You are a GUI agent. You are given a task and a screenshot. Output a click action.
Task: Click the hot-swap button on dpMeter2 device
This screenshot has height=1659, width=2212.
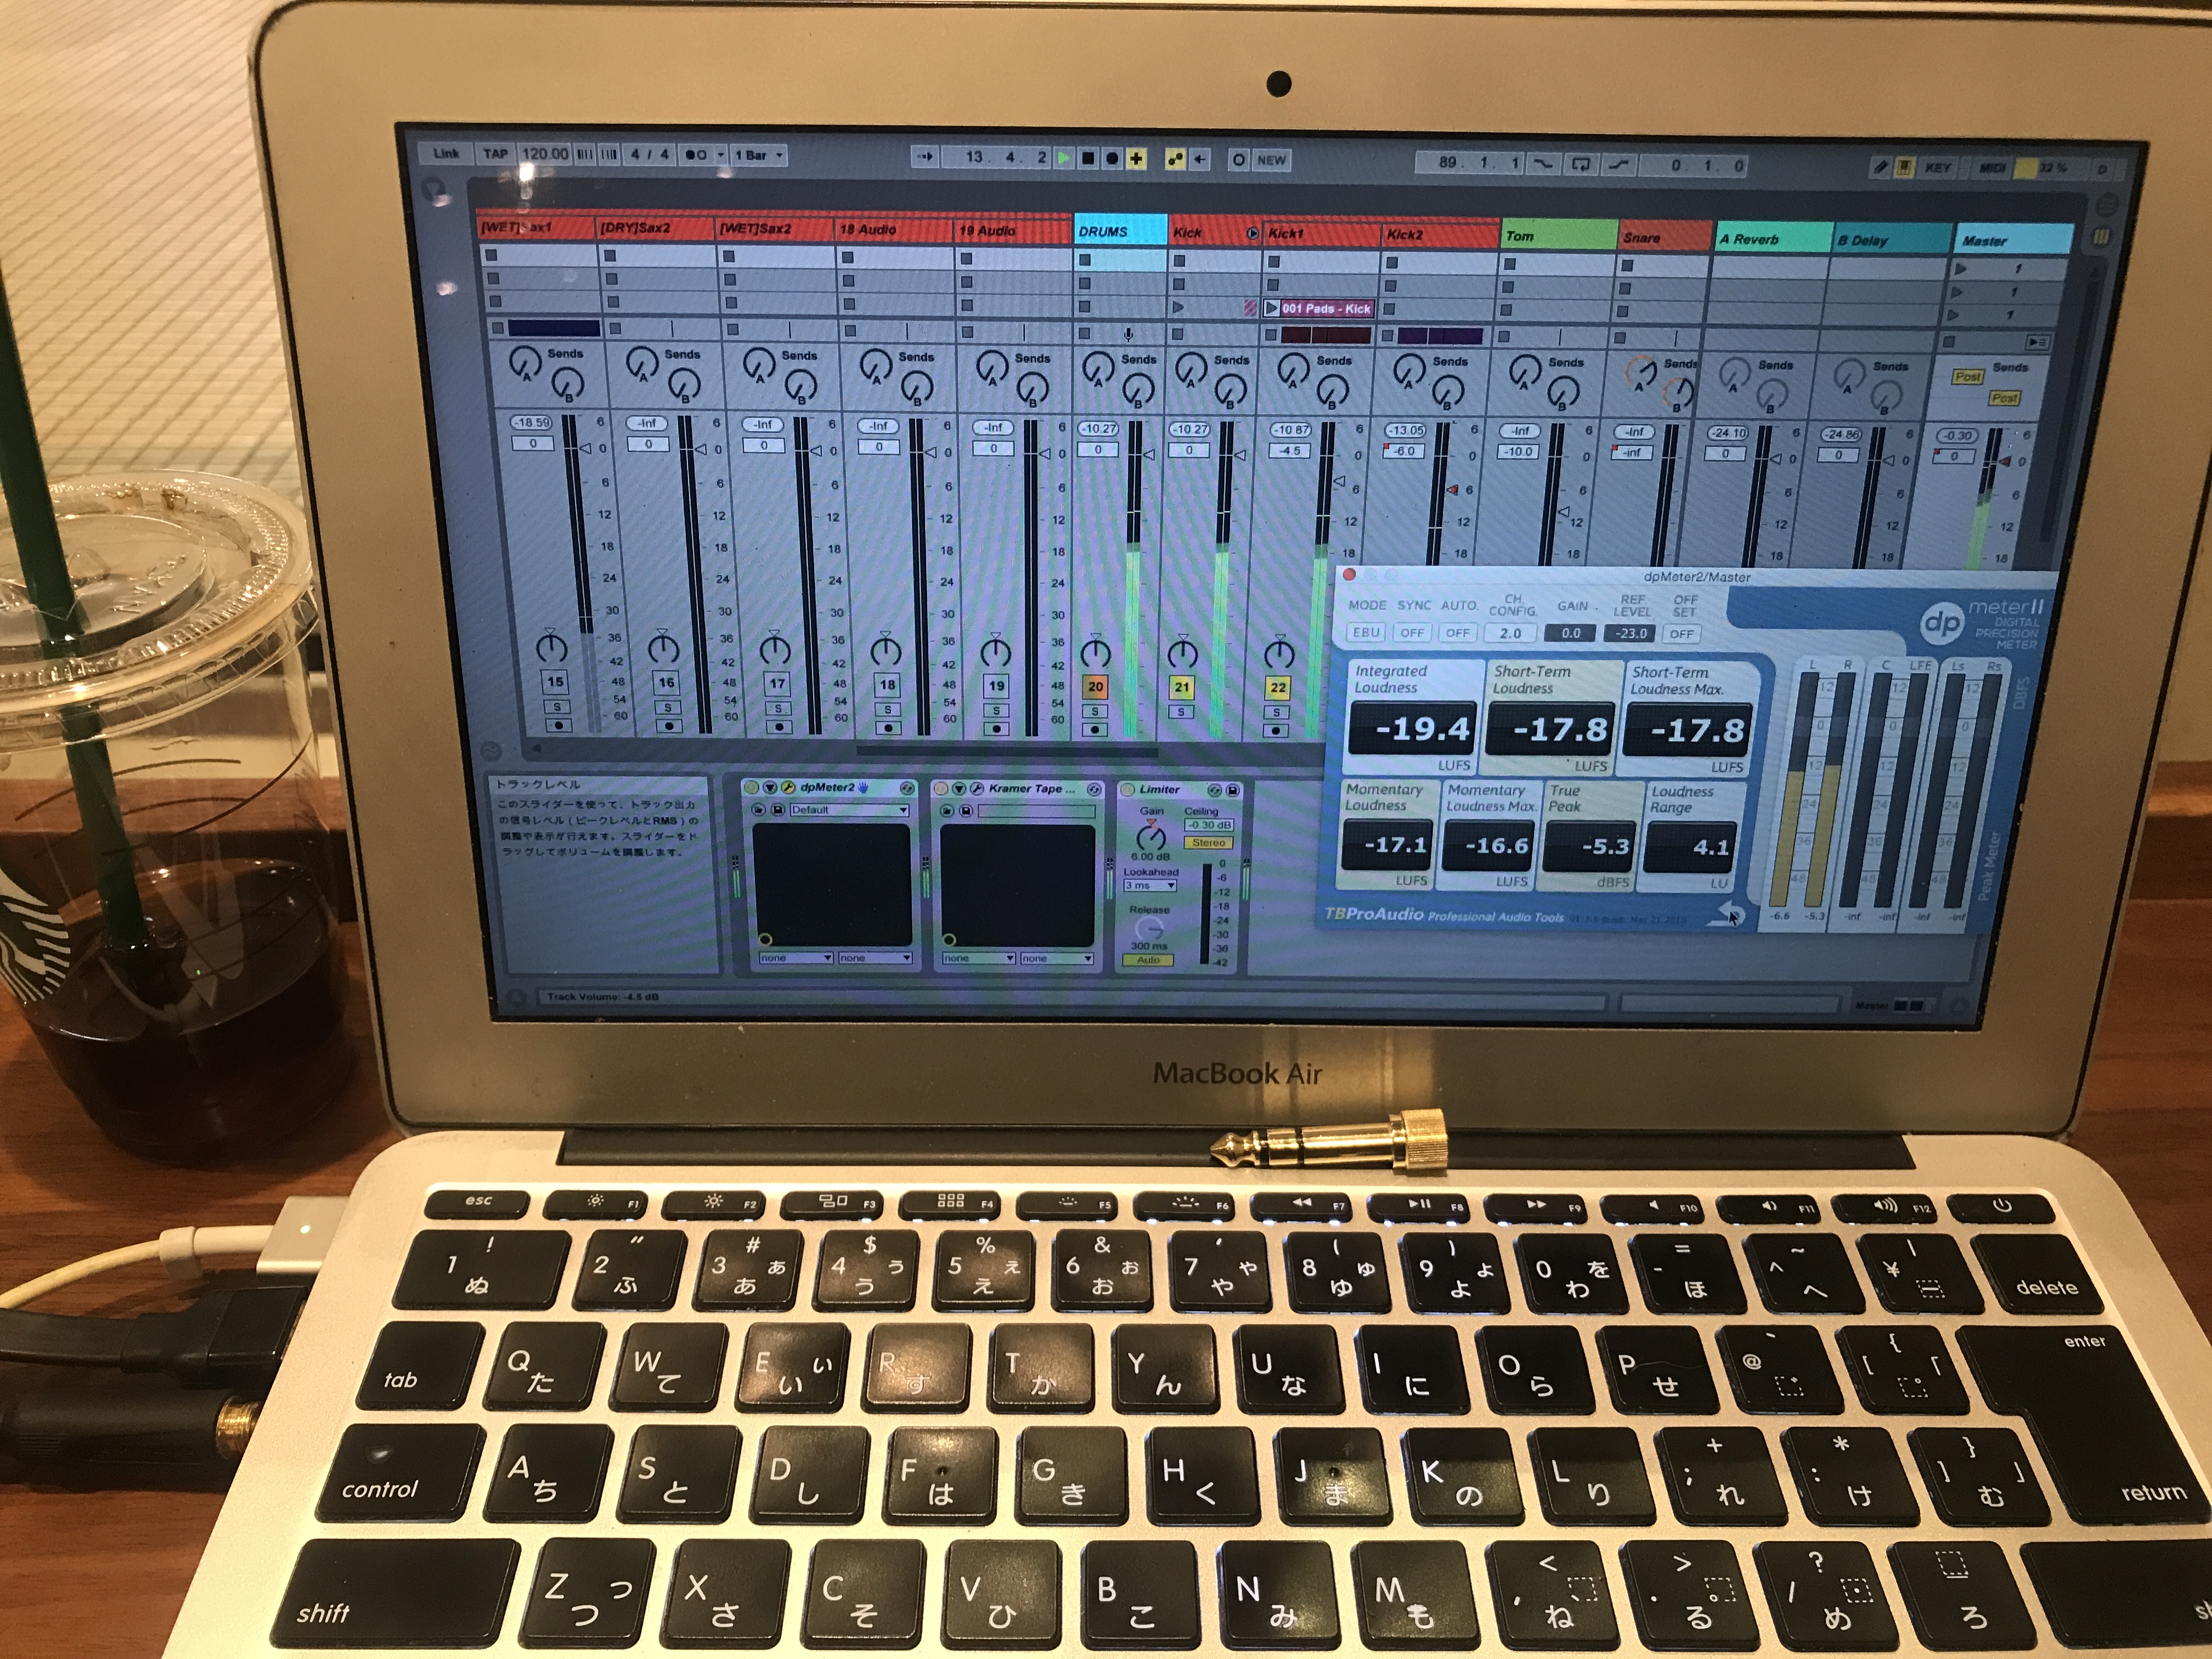click(907, 789)
